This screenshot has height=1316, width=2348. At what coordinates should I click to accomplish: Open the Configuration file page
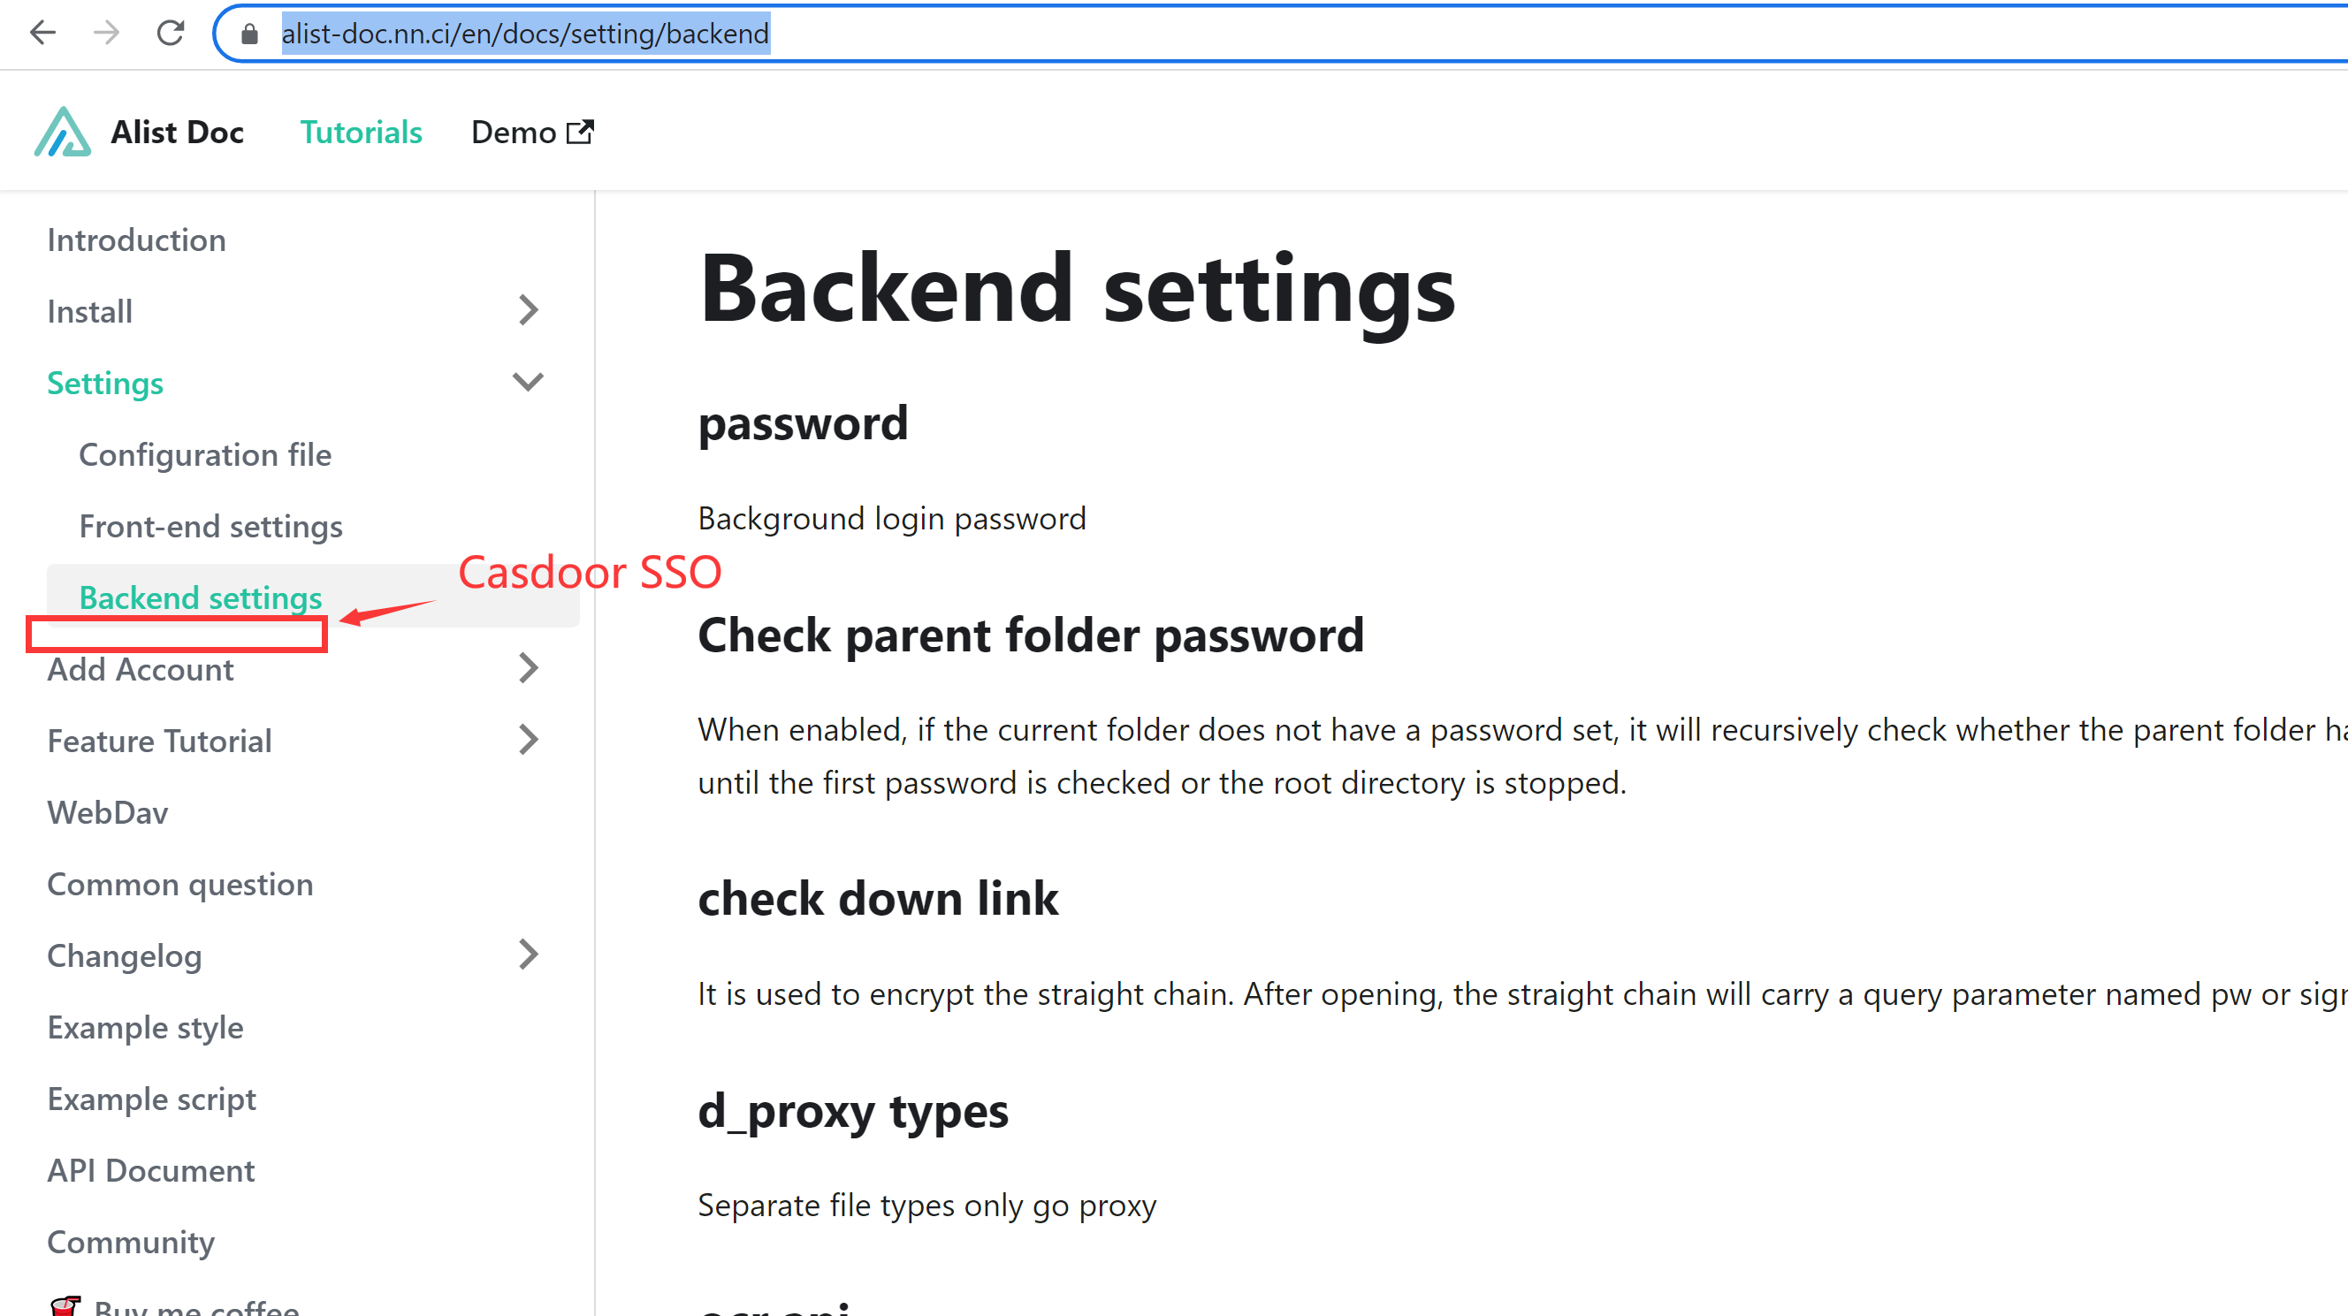tap(205, 454)
